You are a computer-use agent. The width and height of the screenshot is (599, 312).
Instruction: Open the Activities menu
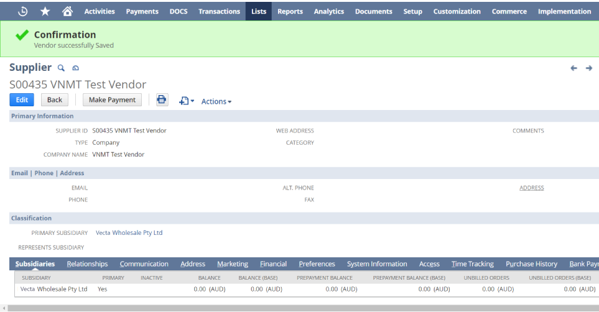100,11
